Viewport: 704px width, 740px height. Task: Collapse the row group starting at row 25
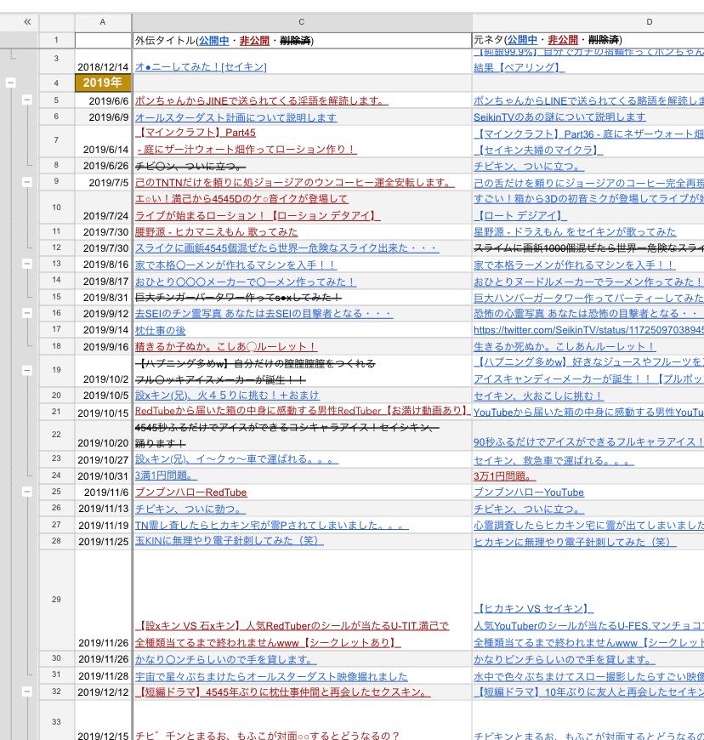point(27,492)
